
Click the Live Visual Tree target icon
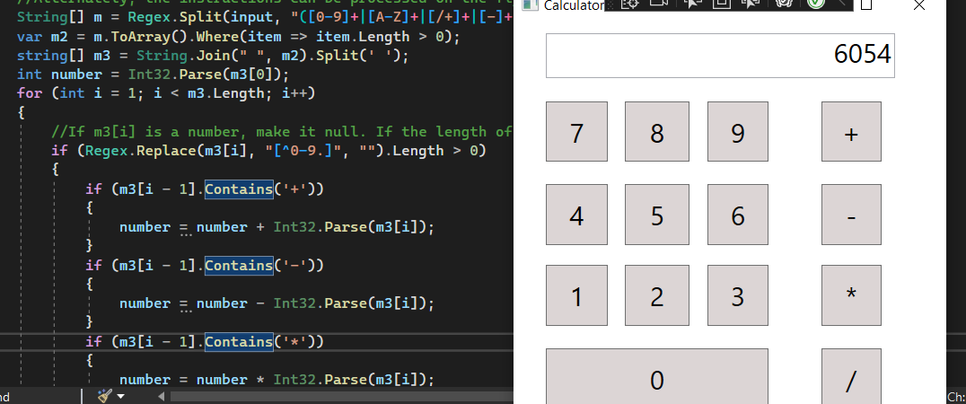[631, 4]
